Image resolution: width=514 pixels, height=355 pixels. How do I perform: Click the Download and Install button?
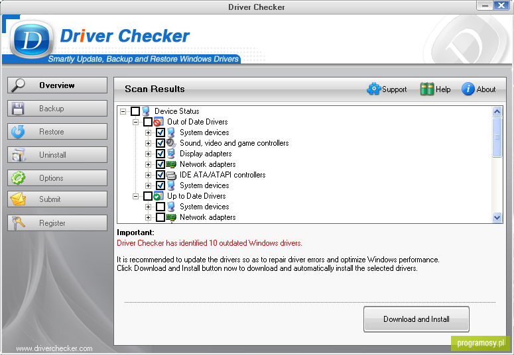click(x=417, y=319)
